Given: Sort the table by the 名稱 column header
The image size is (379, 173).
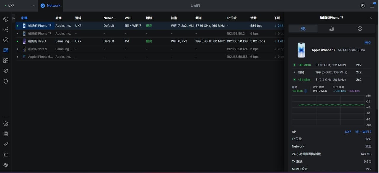Looking at the screenshot, I should point(24,18).
